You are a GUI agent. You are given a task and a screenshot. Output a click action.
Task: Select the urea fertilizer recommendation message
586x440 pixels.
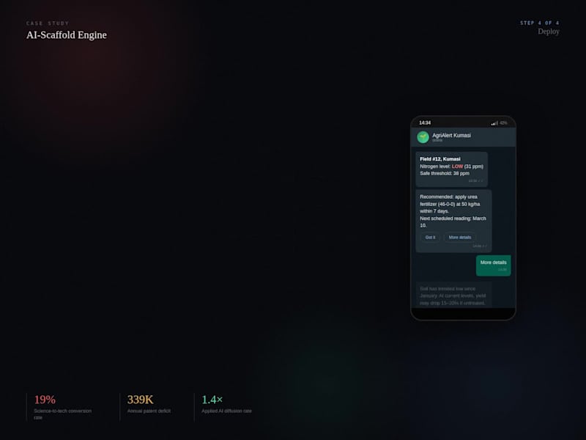pos(453,221)
